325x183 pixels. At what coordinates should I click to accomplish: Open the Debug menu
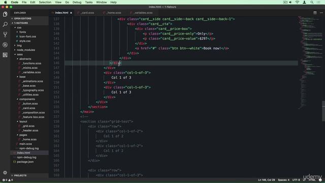77,2
